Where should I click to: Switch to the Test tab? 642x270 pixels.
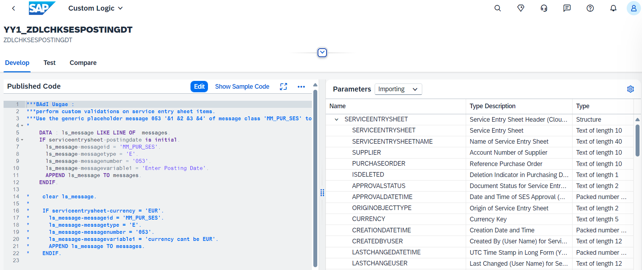49,63
